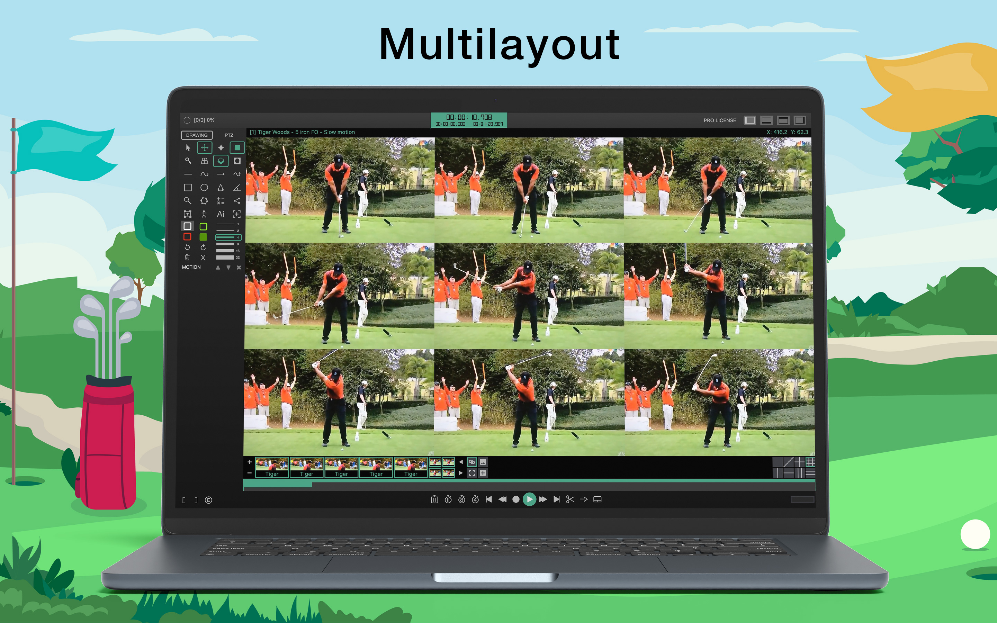The height and width of the screenshot is (623, 997).
Task: Select the cone marker tool
Action: 221,188
